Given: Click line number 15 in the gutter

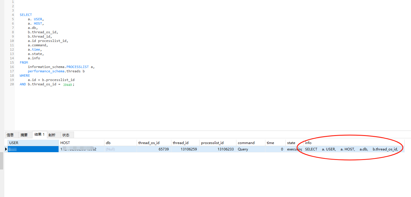Looking at the screenshot, I should 12,62.
